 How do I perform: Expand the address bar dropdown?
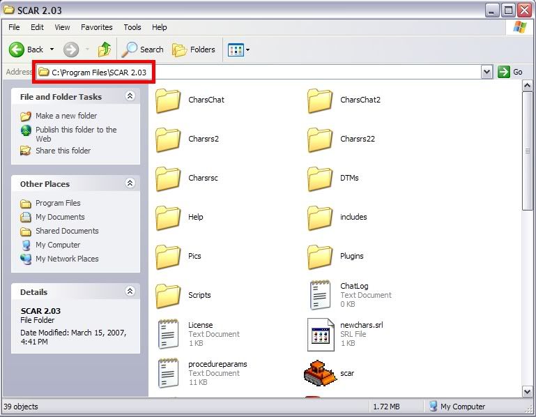click(487, 72)
